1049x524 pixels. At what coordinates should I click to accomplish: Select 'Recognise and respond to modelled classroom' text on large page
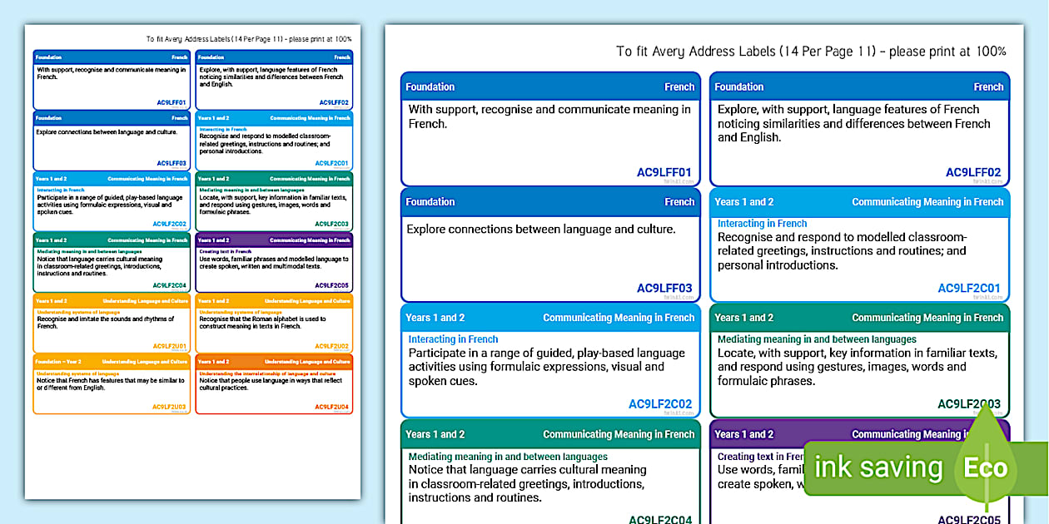point(843,251)
